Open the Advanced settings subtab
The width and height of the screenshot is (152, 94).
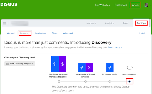68,33
